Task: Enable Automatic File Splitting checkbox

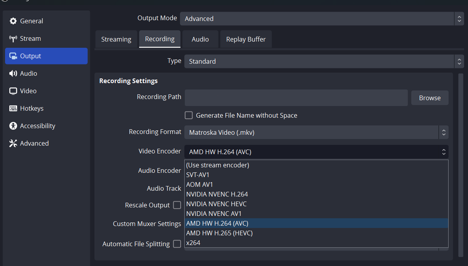Action: pyautogui.click(x=177, y=244)
